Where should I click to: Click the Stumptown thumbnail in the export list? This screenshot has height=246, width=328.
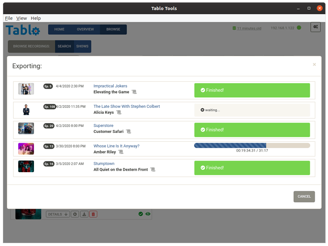[x=26, y=166]
